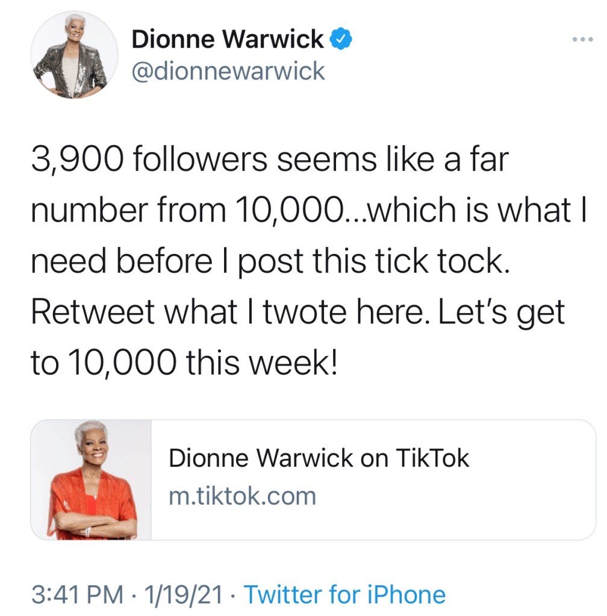Viewport: 607px width, 616px height.
Task: Click the Dionne Warwick display name
Action: pos(228,40)
